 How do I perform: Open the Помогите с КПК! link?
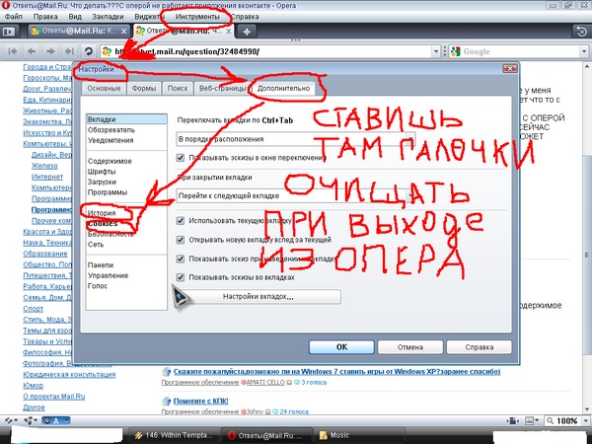[201, 401]
